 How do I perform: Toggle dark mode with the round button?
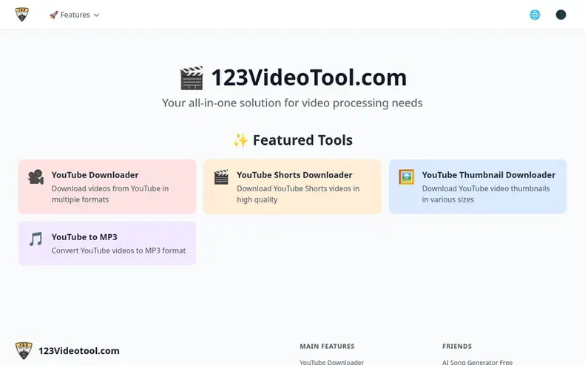(x=561, y=15)
